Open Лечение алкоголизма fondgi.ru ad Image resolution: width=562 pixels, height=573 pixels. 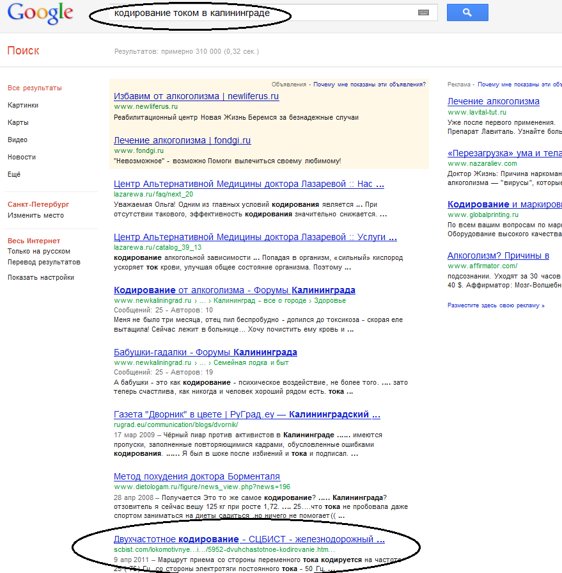coord(182,140)
